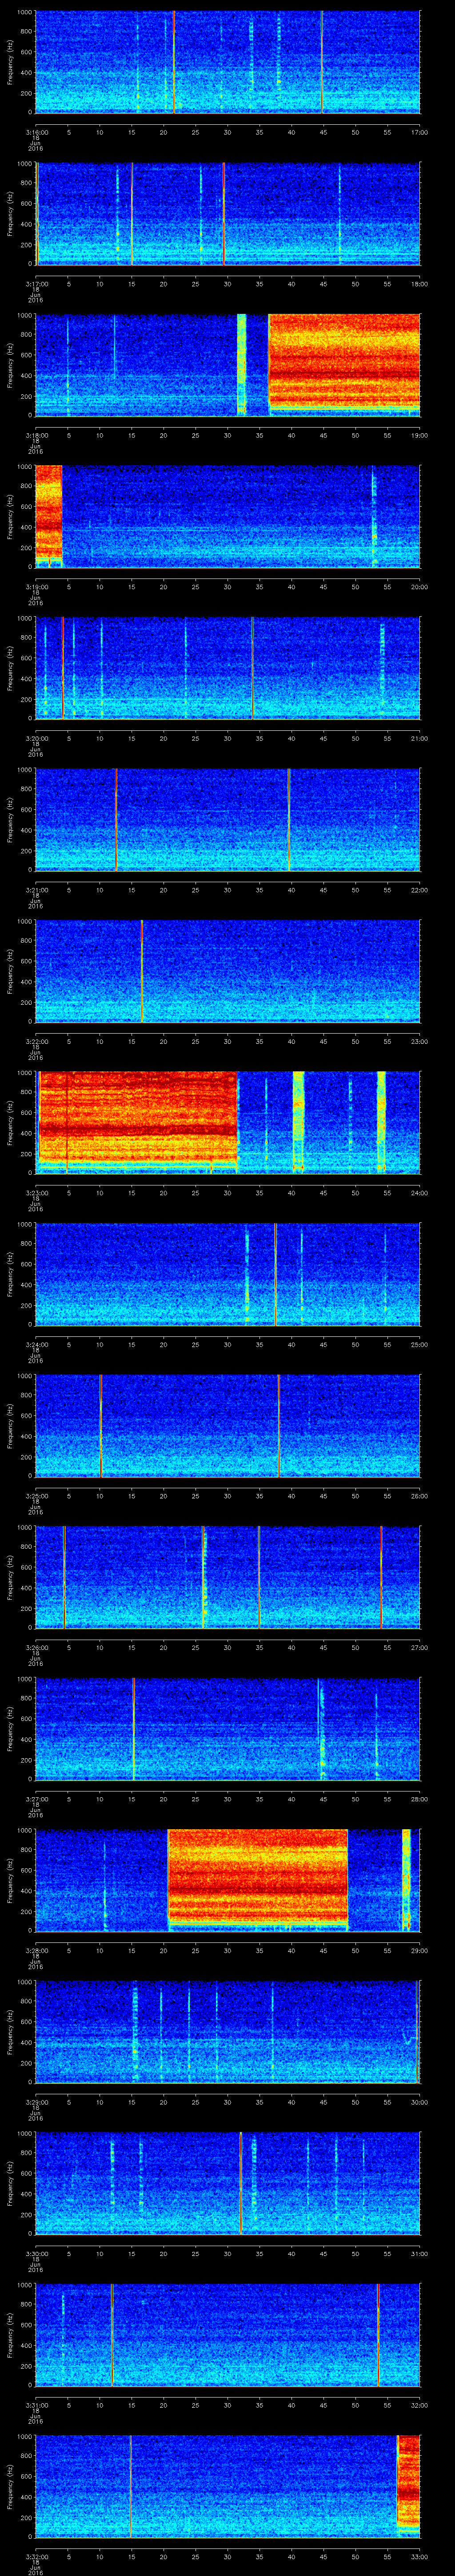This screenshot has height=2576, width=455.
Task: Click the 33:00 end label of the last spectrogram
Action: [x=419, y=2556]
